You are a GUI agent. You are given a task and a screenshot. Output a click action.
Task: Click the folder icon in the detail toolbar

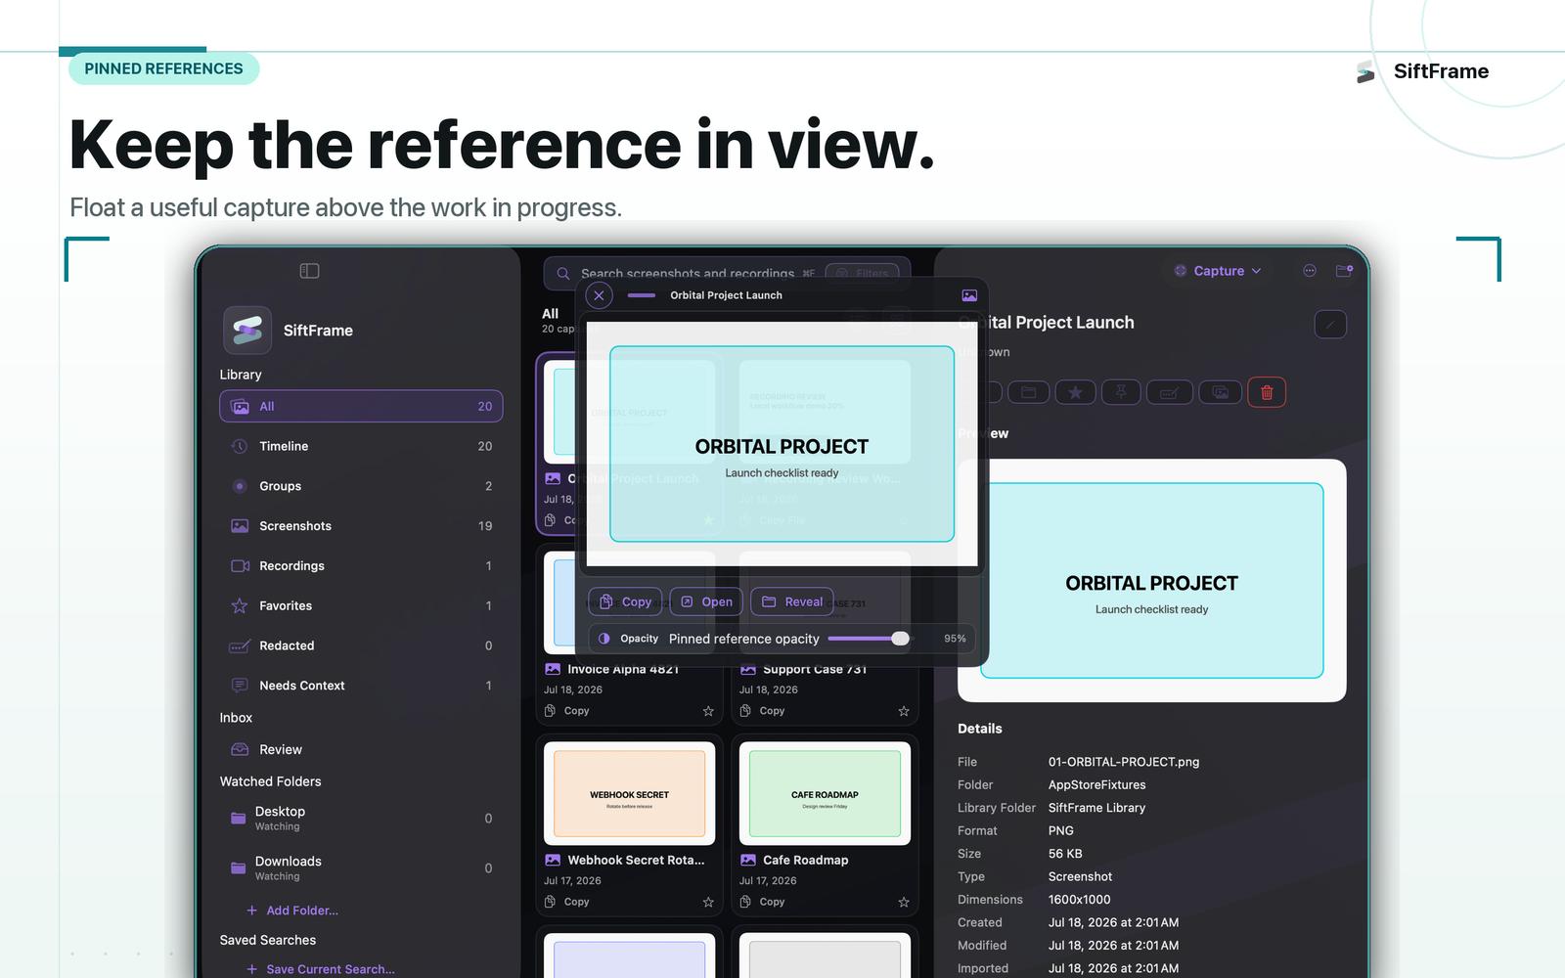pyautogui.click(x=1029, y=392)
